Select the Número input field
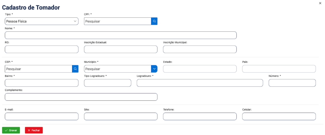Screen dimensions: 325x135 (292, 83)
